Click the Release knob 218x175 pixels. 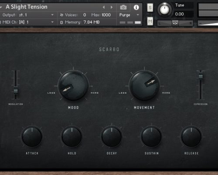(191, 137)
